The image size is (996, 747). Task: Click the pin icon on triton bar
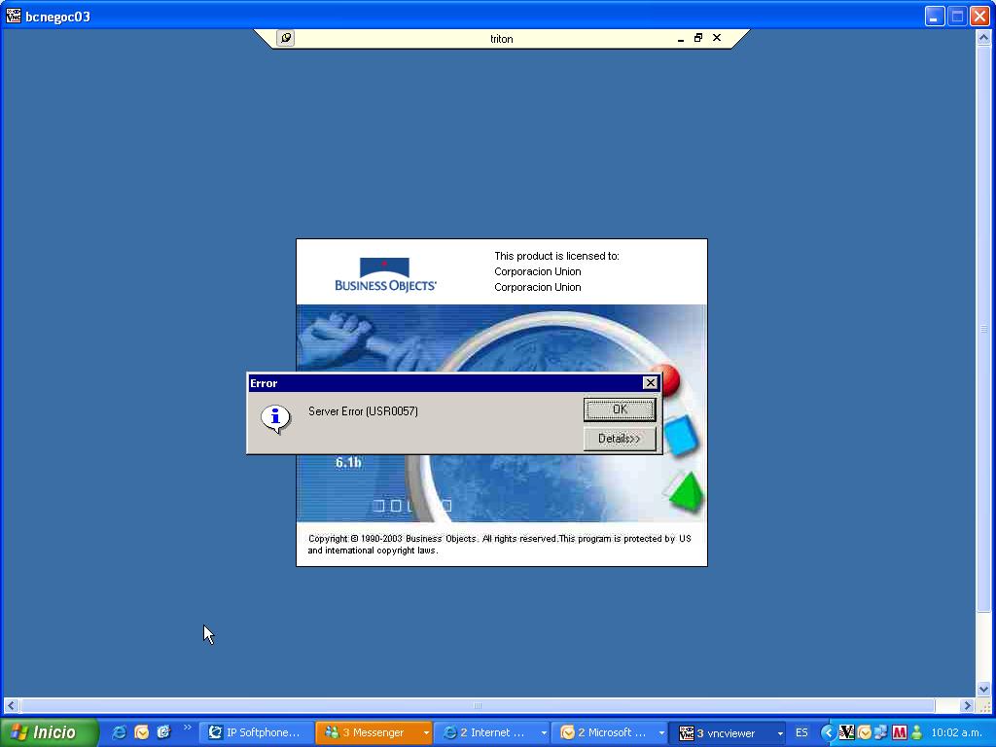[x=286, y=38]
